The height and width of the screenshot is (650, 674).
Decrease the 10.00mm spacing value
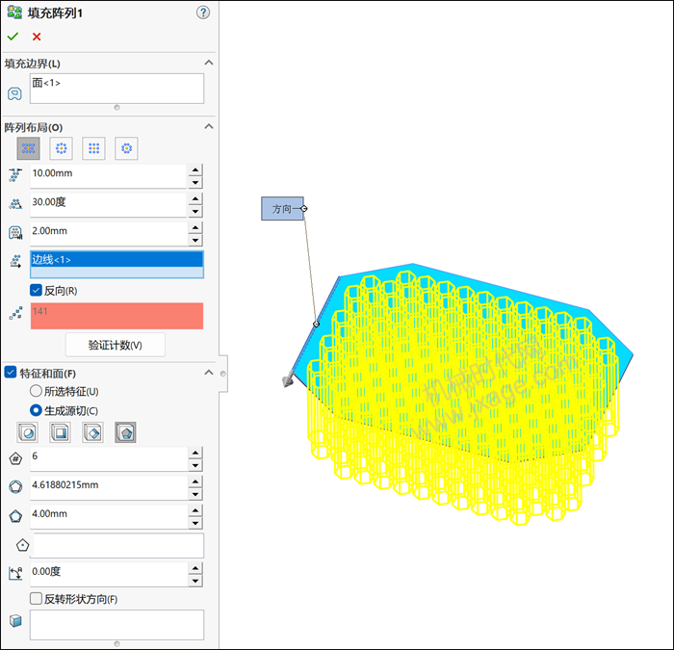tap(195, 182)
